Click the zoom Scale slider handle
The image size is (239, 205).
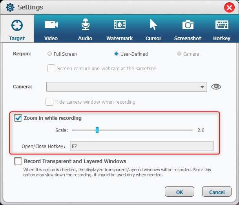click(97, 130)
